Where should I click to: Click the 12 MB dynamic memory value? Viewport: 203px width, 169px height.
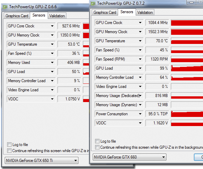tap(157, 105)
